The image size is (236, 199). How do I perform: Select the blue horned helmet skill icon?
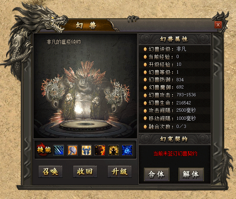(x=86, y=150)
